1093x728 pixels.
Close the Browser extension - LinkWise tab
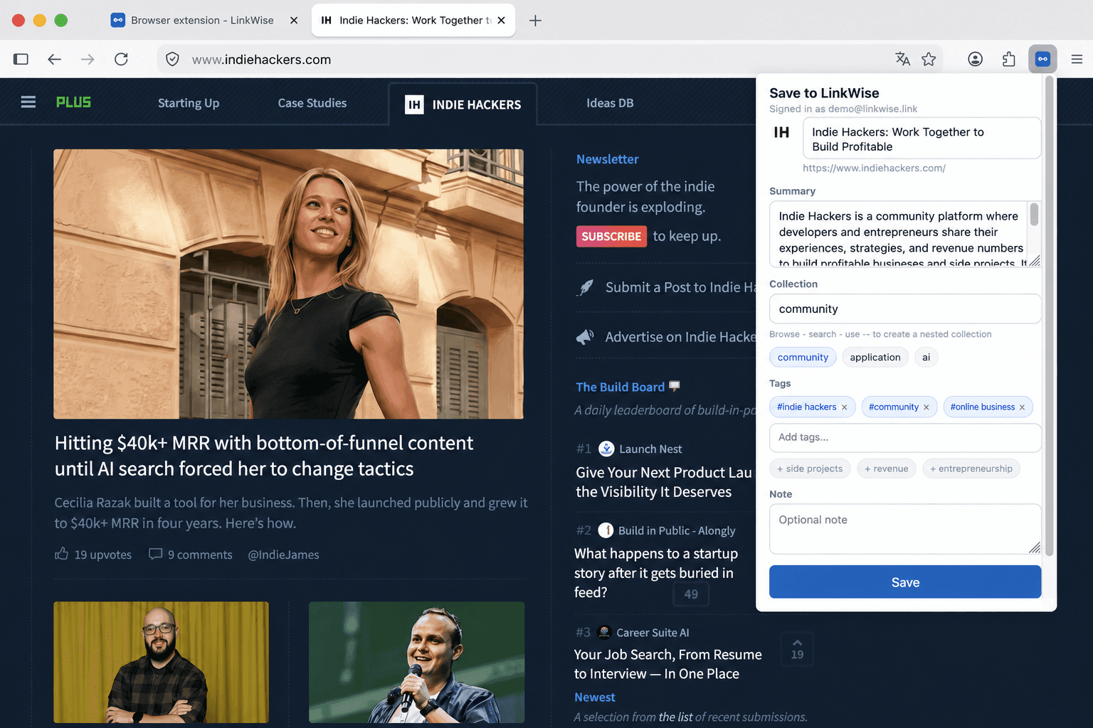(294, 21)
